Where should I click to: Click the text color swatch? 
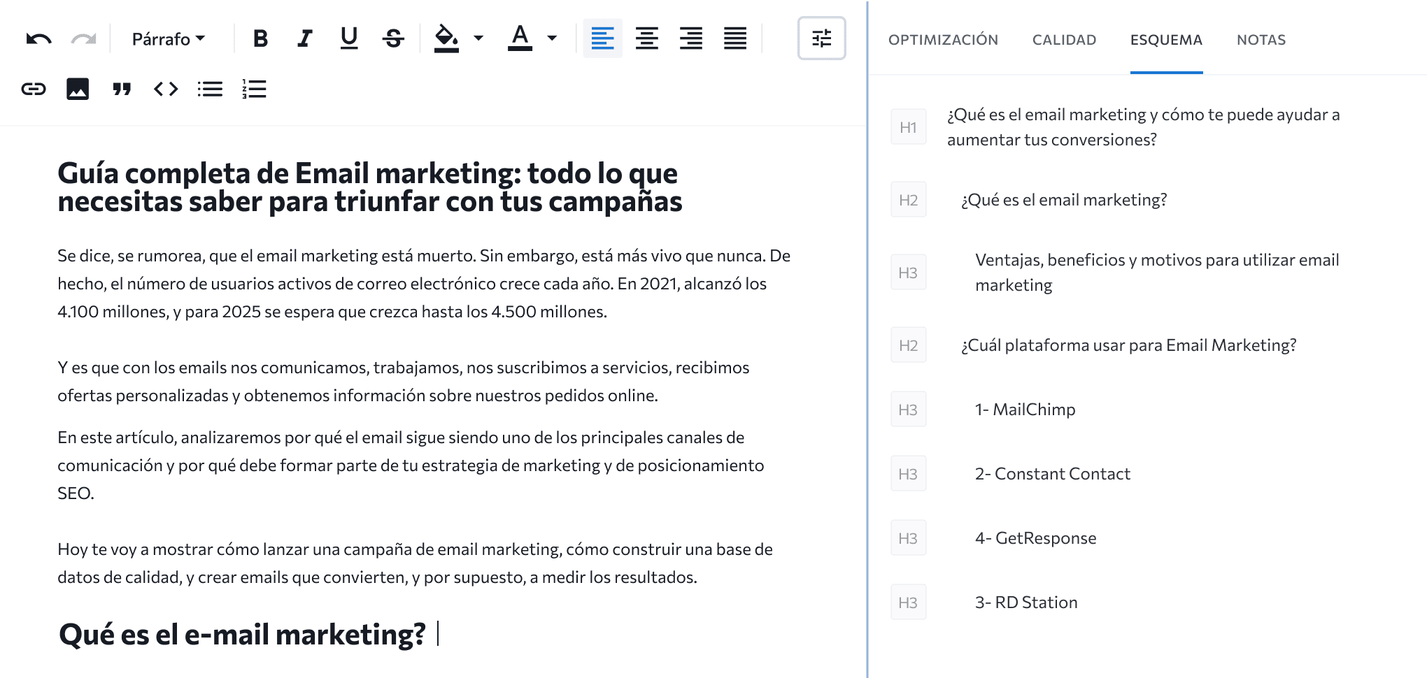point(520,39)
